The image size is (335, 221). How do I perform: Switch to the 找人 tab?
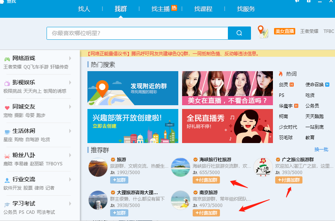click(x=84, y=9)
